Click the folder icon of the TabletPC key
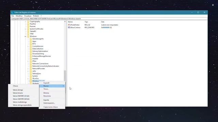The height and width of the screenshot is (122, 218). pos(28,32)
